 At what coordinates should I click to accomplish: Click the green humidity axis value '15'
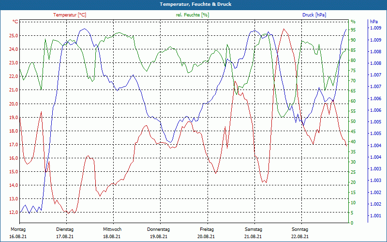tap(353, 192)
